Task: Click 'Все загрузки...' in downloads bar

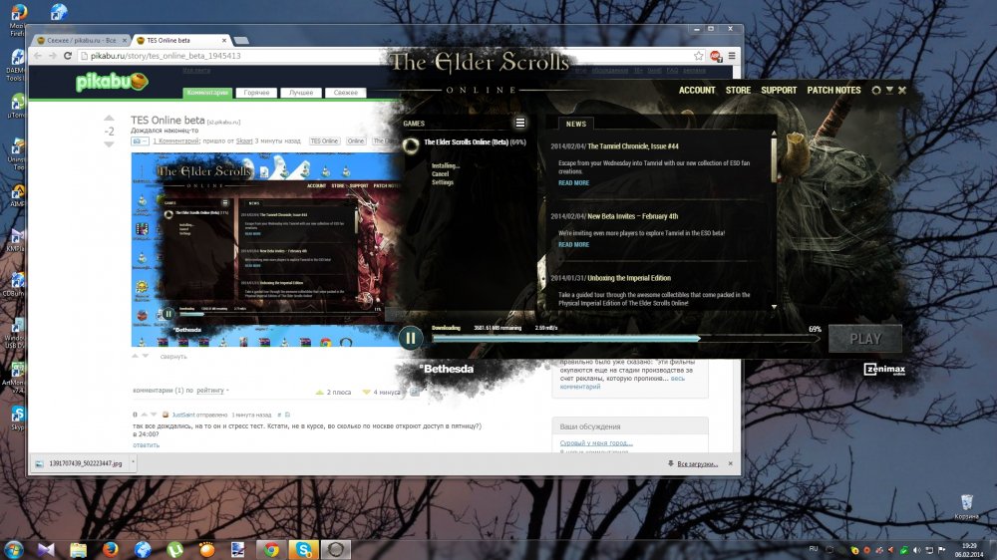Action: [697, 464]
